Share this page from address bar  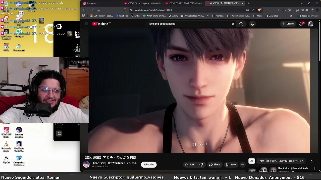tap(253, 10)
